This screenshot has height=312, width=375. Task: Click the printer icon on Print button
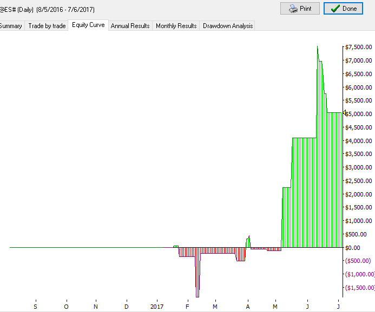pos(293,9)
